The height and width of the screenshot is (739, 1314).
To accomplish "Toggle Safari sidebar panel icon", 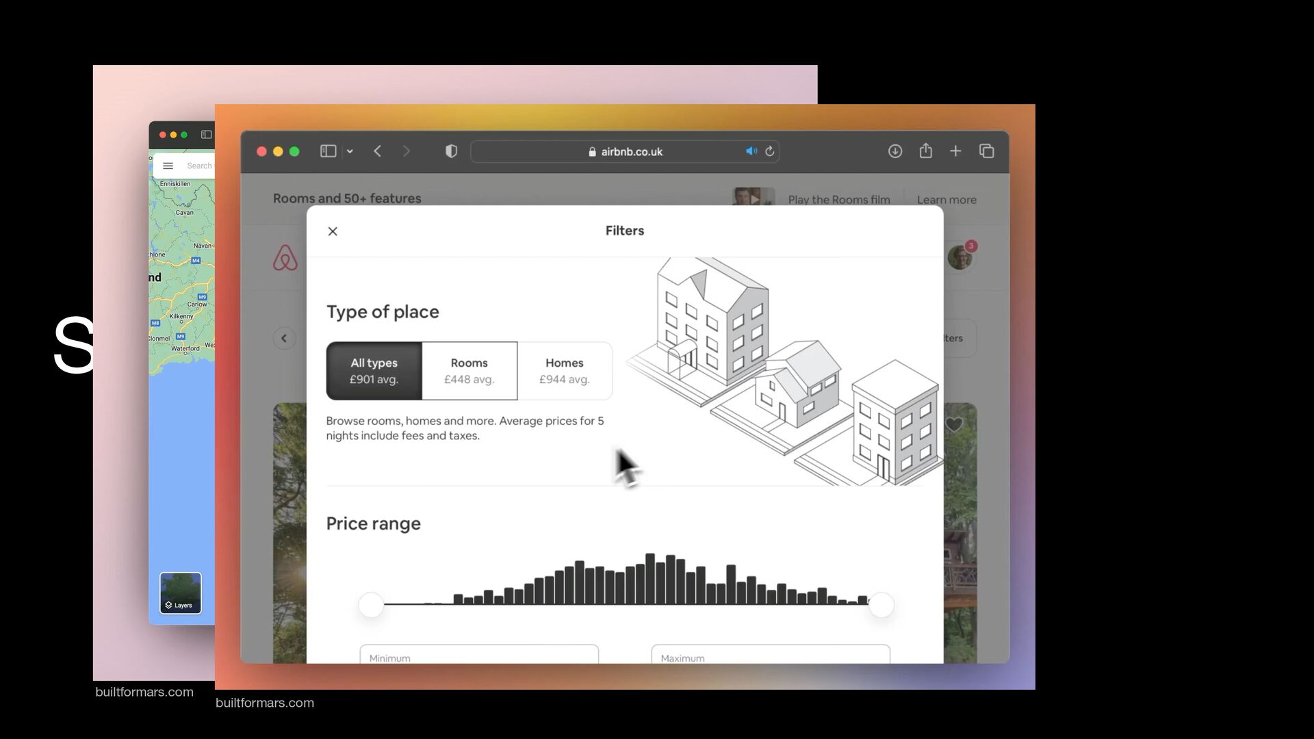I will pyautogui.click(x=328, y=151).
